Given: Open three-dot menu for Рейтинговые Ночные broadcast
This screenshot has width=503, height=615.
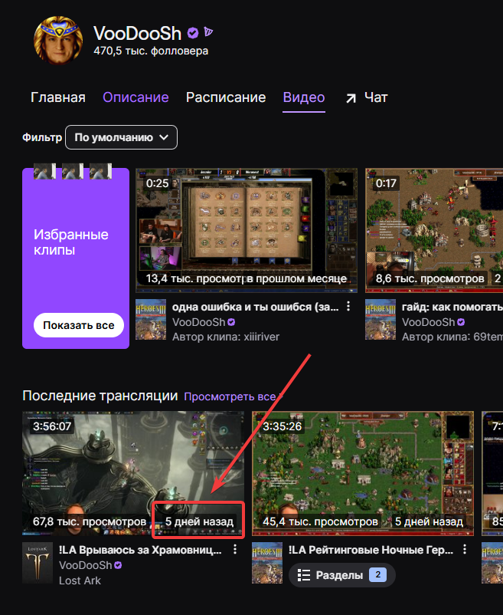Looking at the screenshot, I should click(465, 550).
